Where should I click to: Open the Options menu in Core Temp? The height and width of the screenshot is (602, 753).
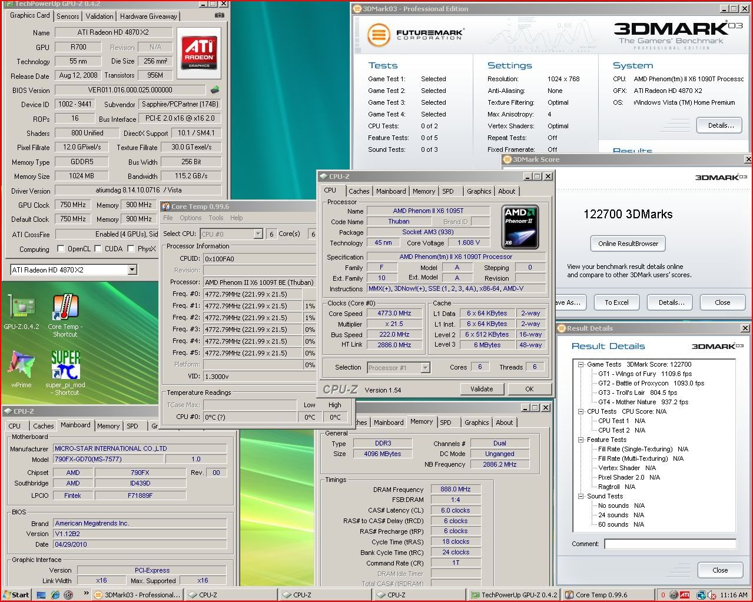click(x=191, y=218)
